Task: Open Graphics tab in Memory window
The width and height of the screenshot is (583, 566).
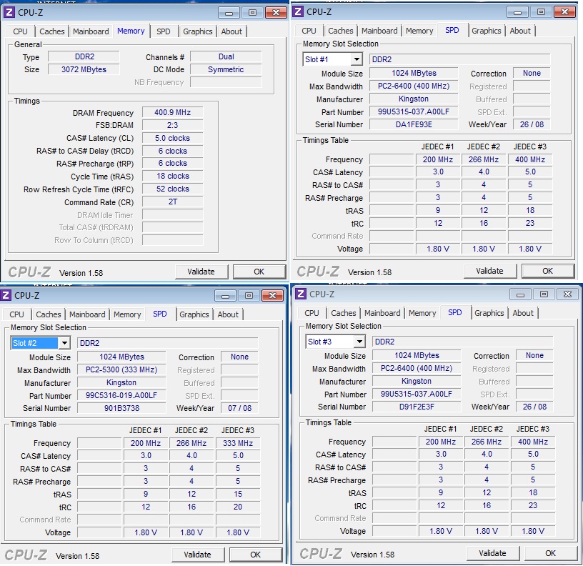Action: click(x=197, y=31)
